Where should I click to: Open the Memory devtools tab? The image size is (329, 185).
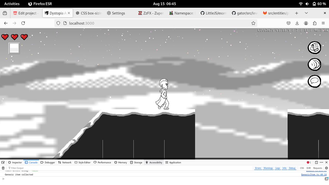tap(121, 163)
